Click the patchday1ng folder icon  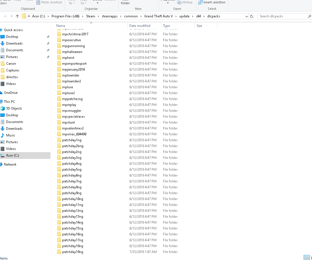59,140
